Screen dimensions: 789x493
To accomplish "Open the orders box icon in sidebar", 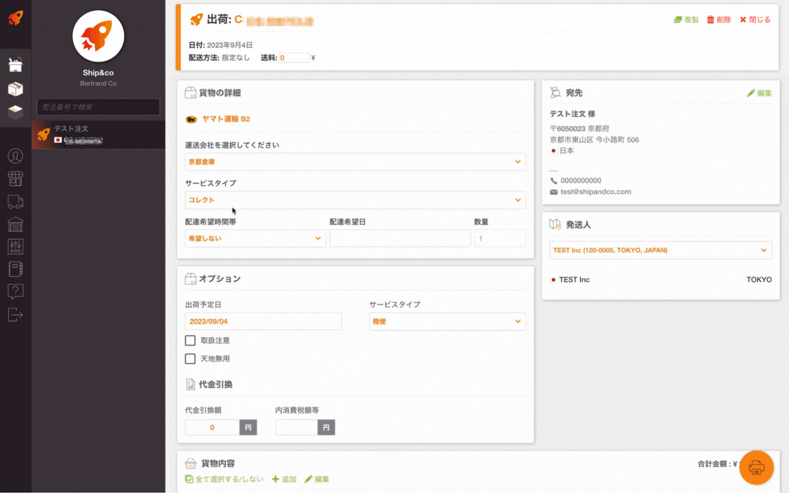I will point(15,65).
